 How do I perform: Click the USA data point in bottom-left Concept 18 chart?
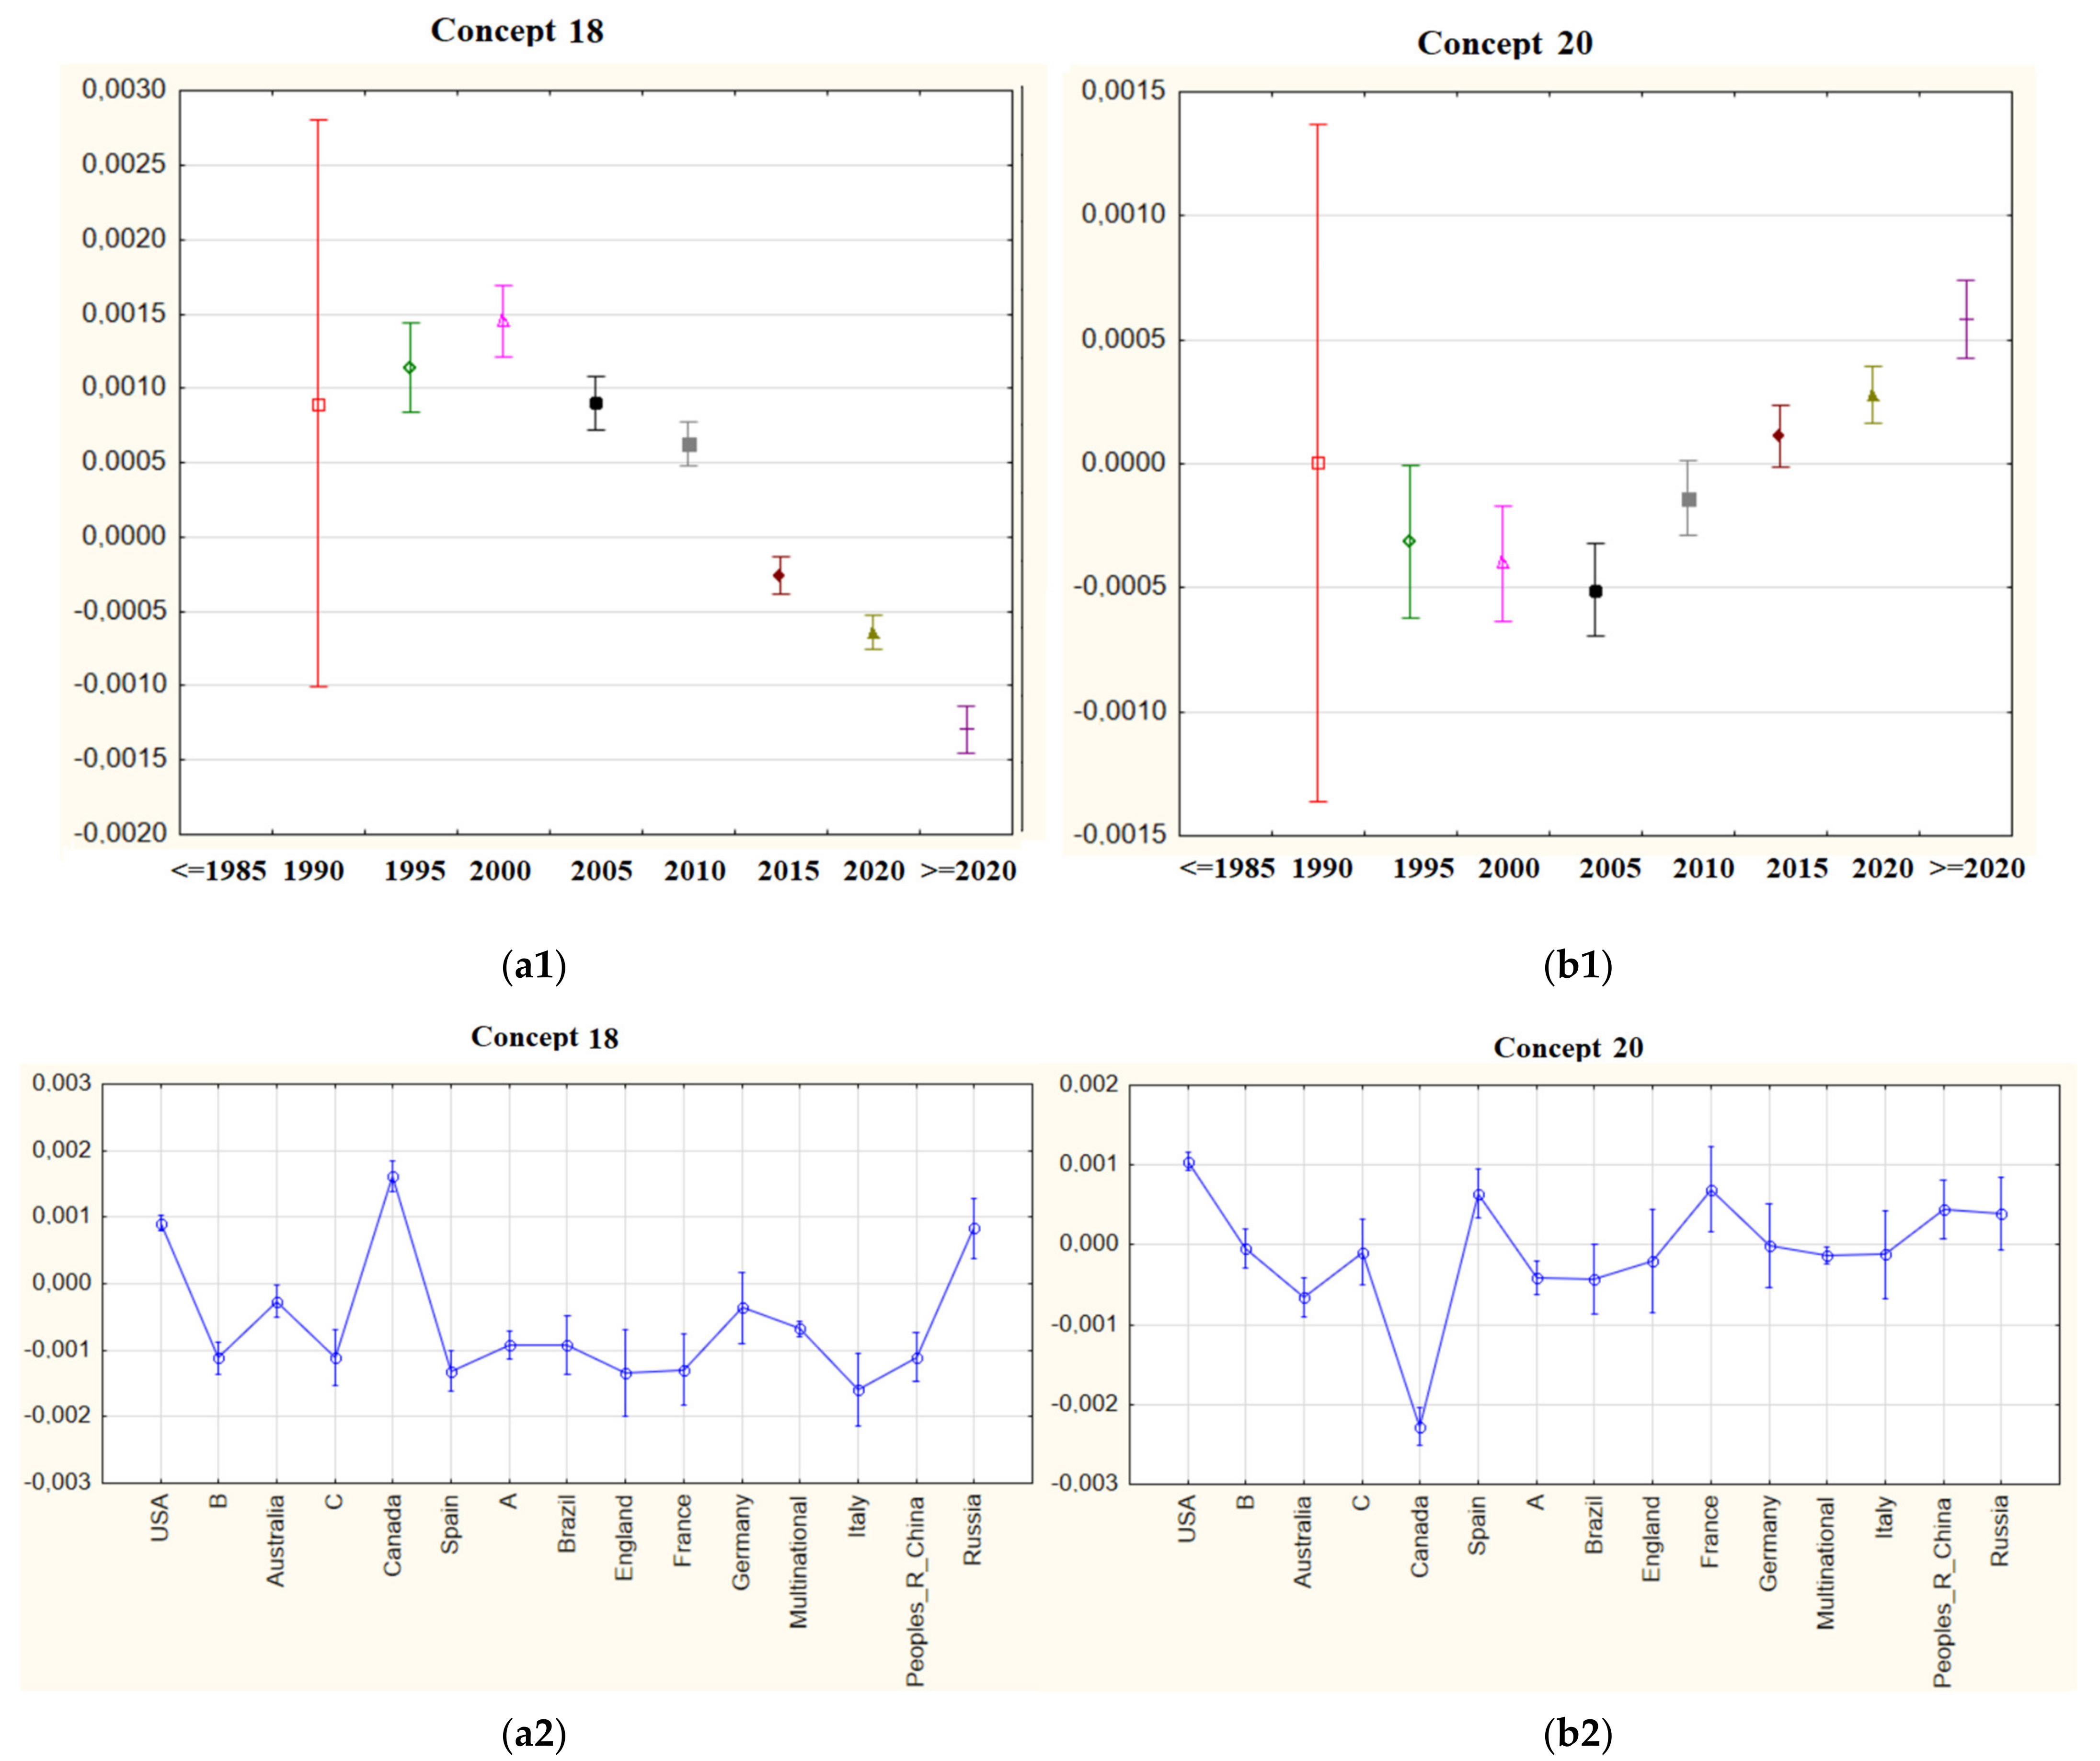(x=161, y=1225)
